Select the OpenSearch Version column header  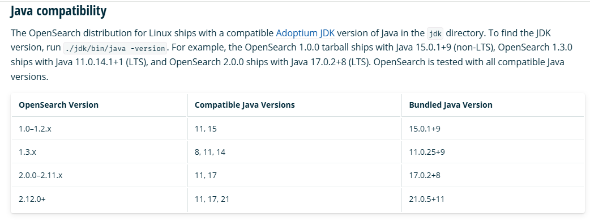point(99,105)
